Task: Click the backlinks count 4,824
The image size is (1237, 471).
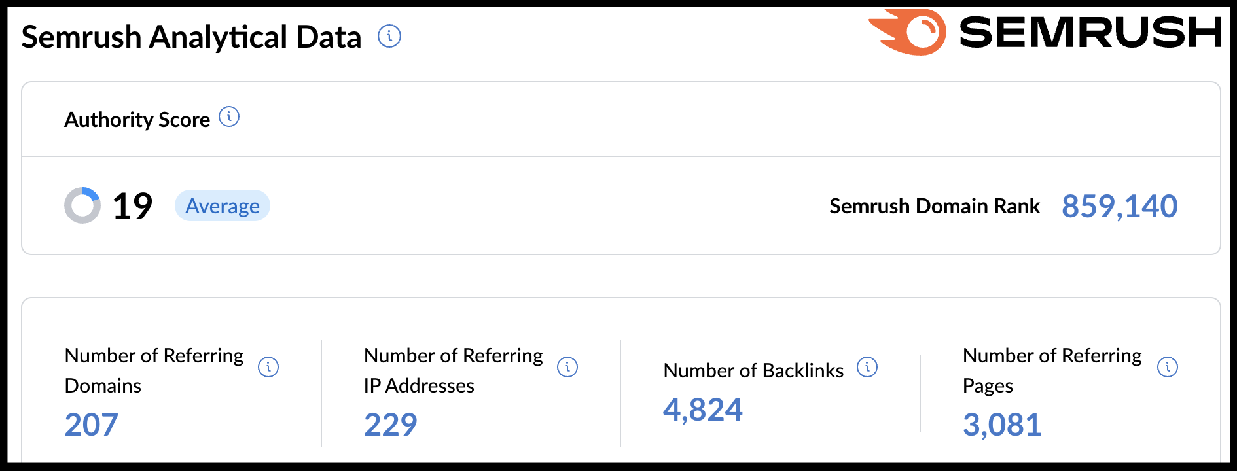Action: point(704,410)
